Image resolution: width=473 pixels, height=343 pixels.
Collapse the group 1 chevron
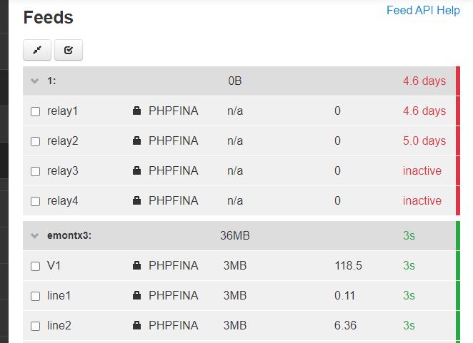click(35, 81)
